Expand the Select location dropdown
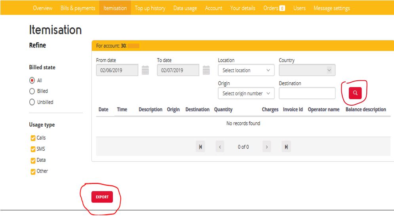 point(246,70)
